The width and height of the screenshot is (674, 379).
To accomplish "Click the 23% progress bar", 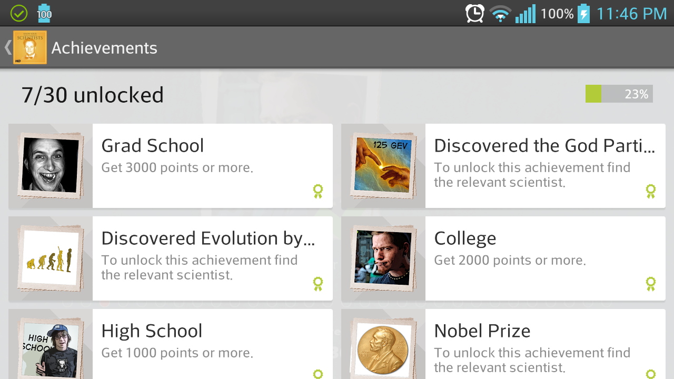I will click(619, 94).
